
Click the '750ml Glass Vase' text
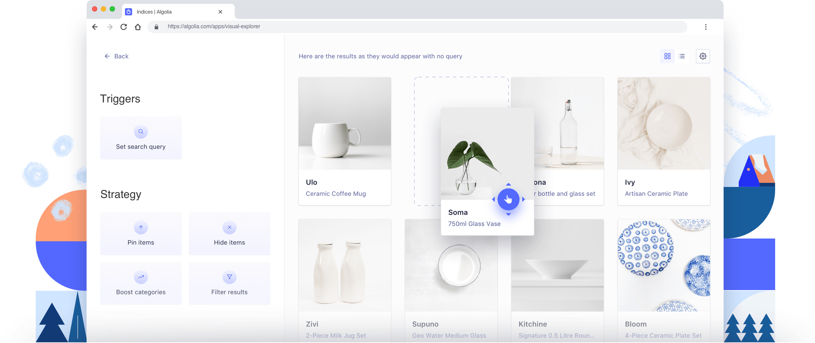pos(474,224)
